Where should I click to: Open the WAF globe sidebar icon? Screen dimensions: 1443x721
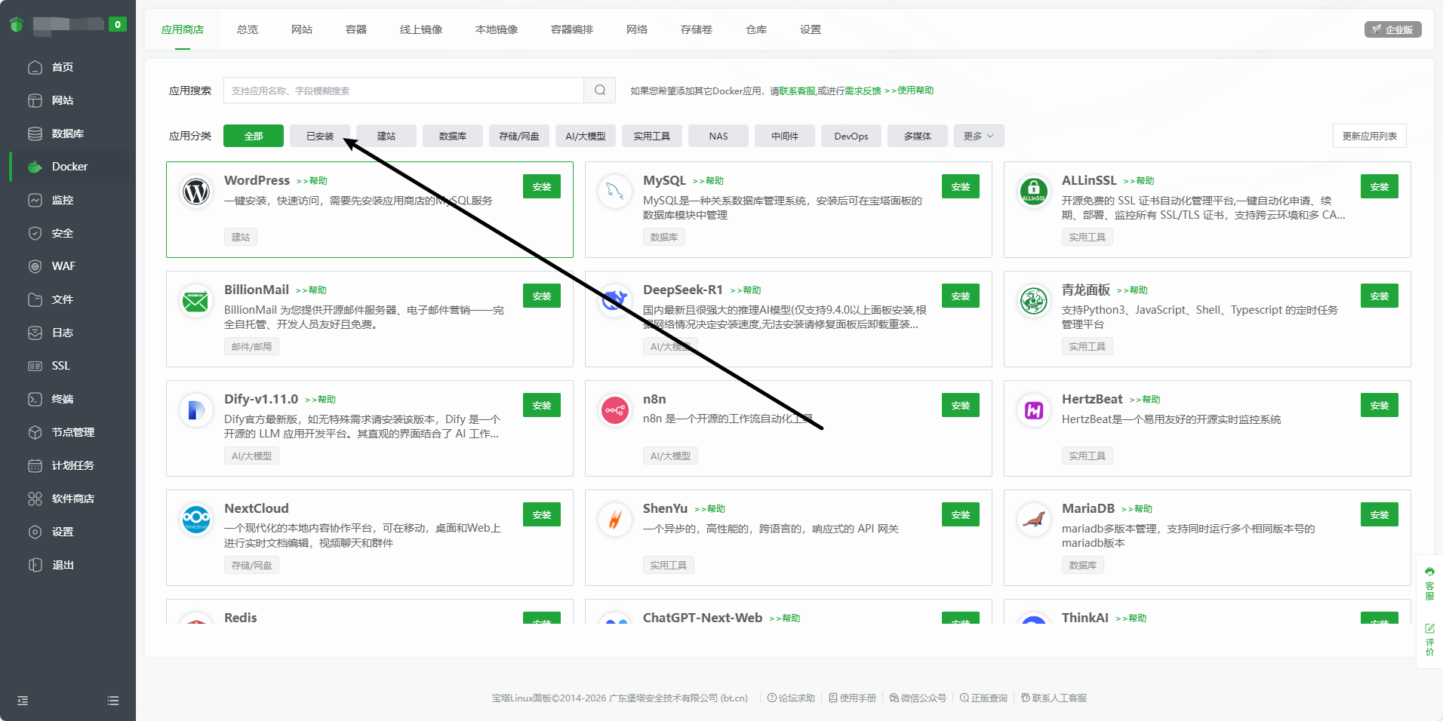tap(35, 266)
